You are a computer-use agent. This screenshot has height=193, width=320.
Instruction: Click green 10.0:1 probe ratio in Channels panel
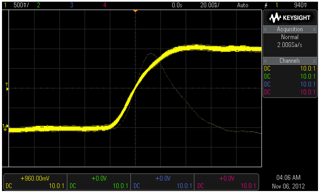308,76
